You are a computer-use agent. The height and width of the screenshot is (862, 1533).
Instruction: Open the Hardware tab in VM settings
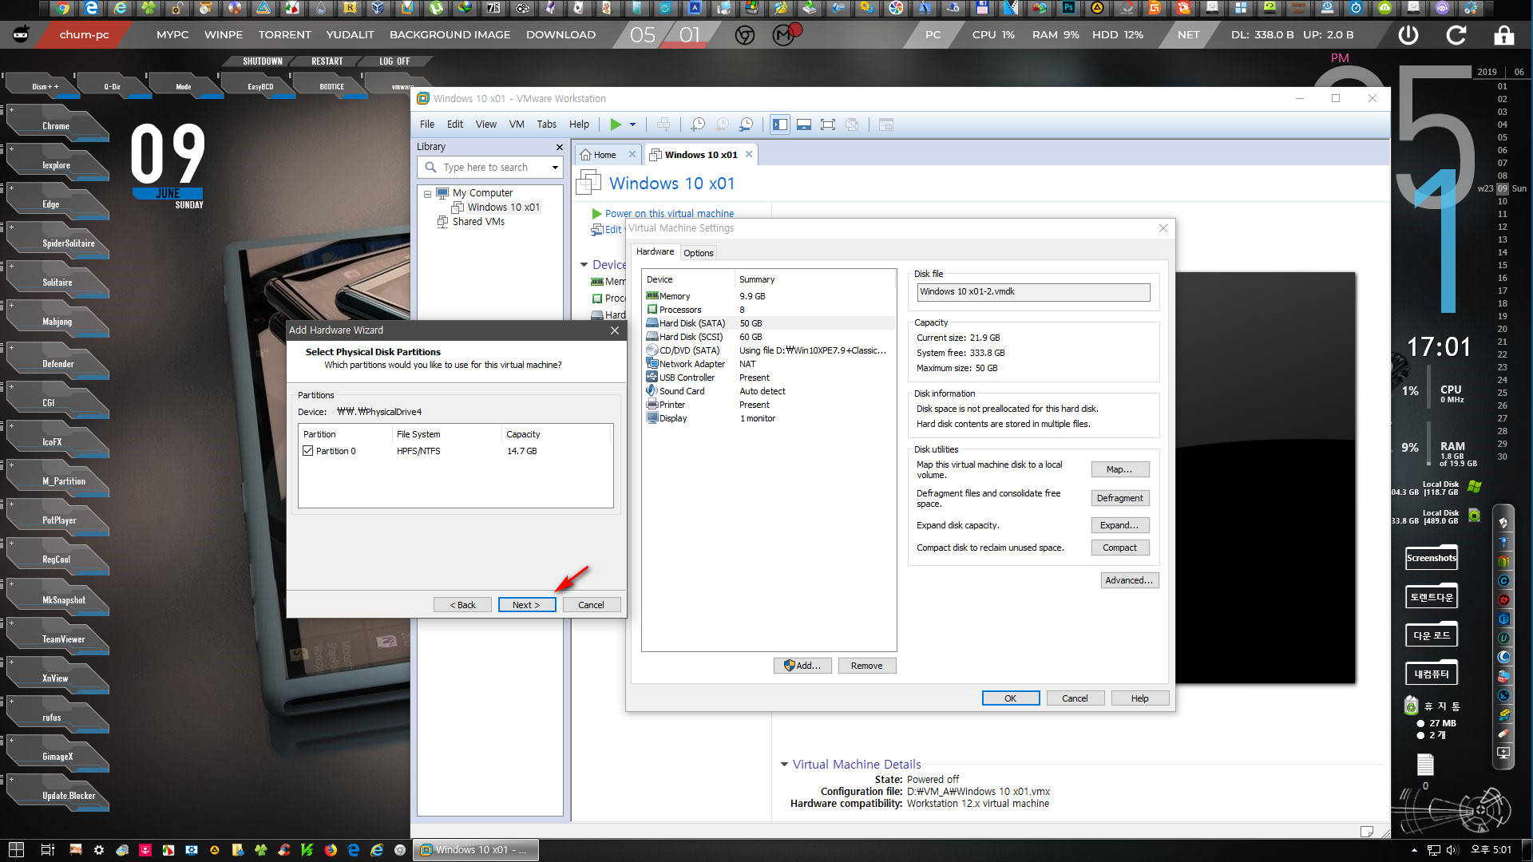(x=655, y=252)
